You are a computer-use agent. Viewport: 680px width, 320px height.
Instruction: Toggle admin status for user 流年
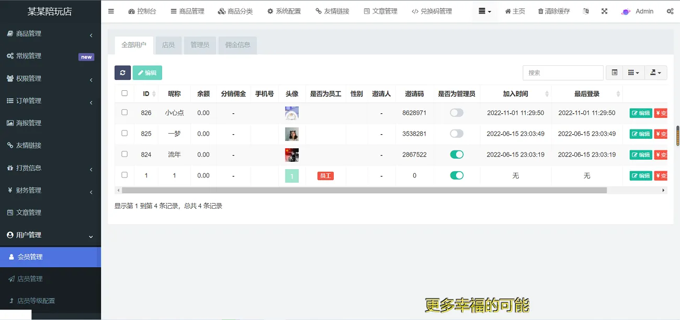[x=457, y=155]
